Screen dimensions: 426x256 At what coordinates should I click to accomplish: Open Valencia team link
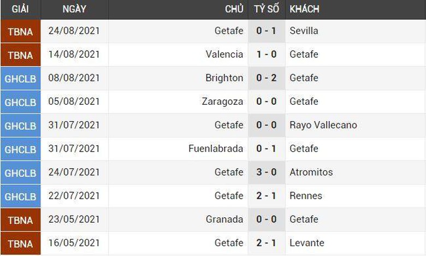224,55
